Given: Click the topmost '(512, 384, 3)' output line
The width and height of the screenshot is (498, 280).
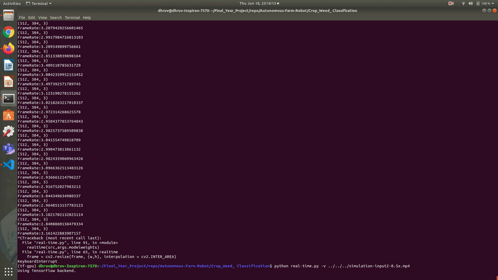Looking at the screenshot, I should pos(33,24).
